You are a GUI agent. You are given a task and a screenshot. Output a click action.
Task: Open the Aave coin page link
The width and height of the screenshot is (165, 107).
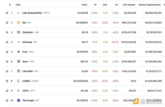pyautogui.click(x=25, y=62)
